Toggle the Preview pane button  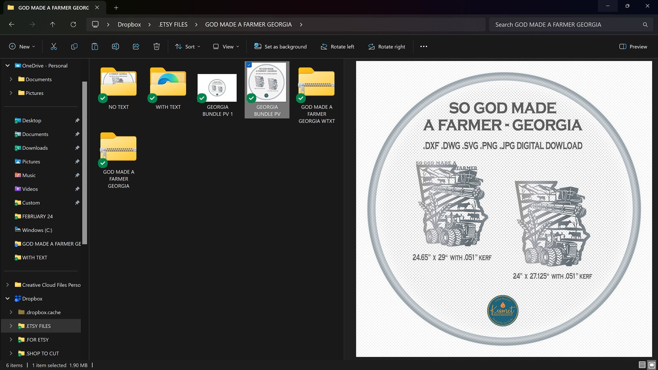click(633, 47)
